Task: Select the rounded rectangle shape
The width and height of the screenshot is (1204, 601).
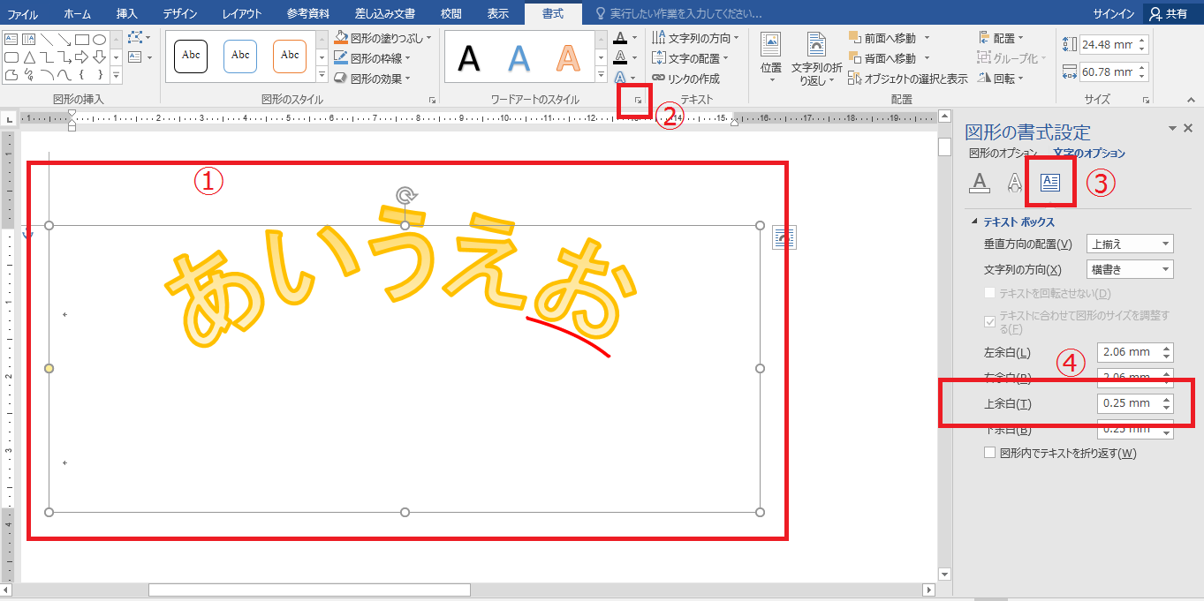Action: 11,57
